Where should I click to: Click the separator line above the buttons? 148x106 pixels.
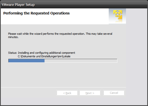click(x=64, y=87)
